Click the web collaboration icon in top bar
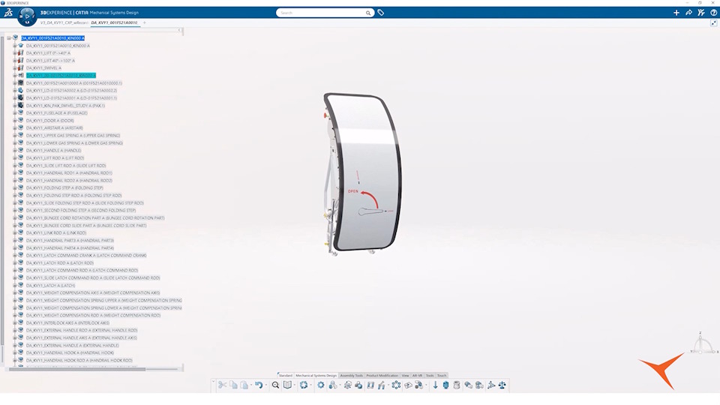Screen dimensions: 720x405 (x=701, y=13)
